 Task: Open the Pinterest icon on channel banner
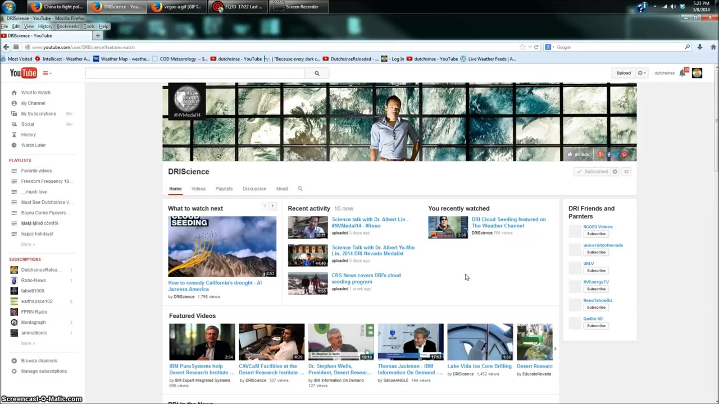624,154
